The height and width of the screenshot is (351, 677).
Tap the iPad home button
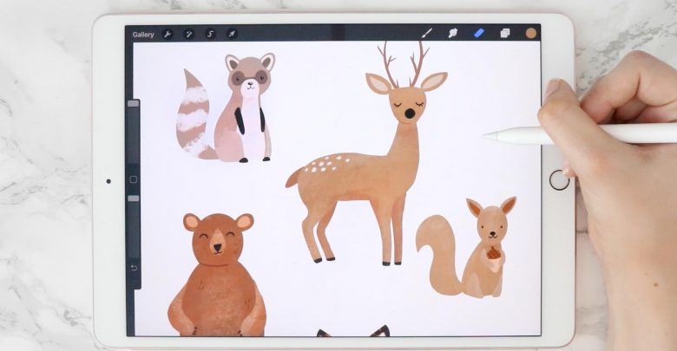(x=560, y=179)
